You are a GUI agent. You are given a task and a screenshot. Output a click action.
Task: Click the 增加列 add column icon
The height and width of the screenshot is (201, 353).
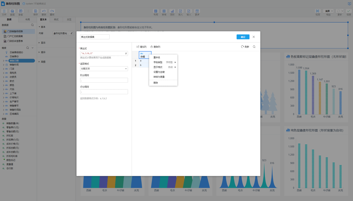click(138, 47)
